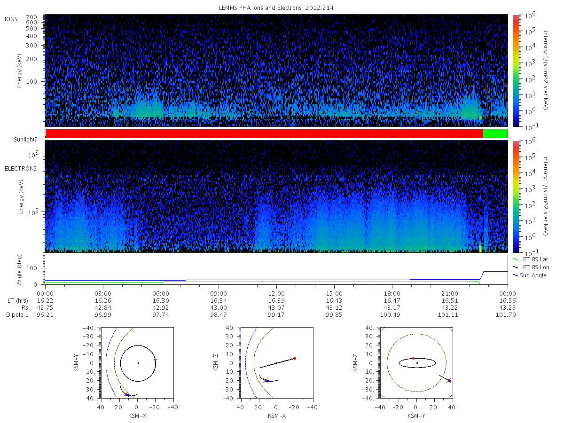Screen dimensions: 564x423
Task: Click the red dot in the KSM-X/KSM-Z orbit plot
Action: [295, 358]
